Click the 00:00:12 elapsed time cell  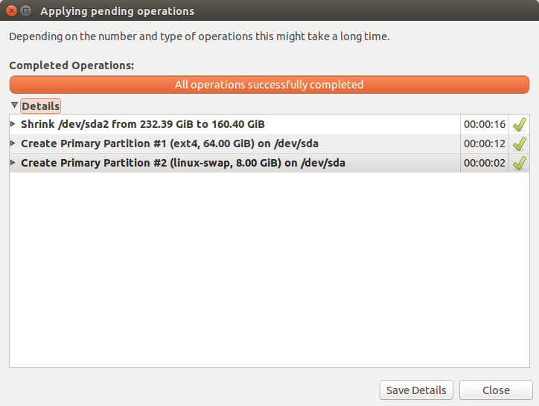(485, 144)
